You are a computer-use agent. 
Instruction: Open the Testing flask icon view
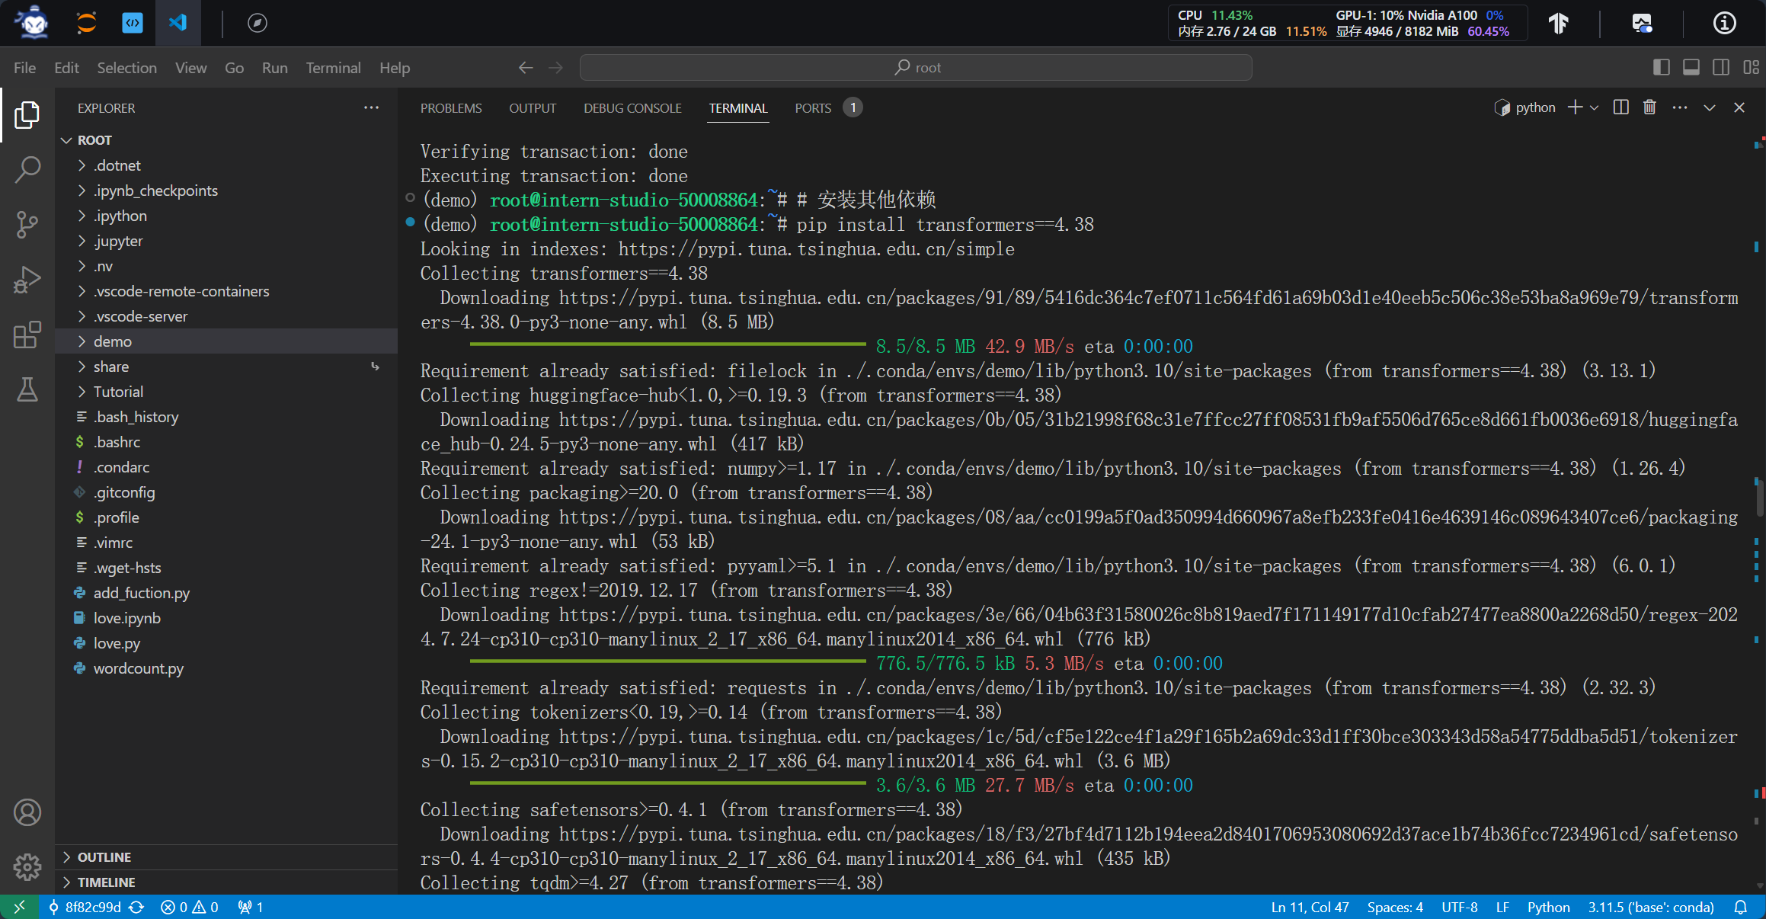(x=27, y=389)
